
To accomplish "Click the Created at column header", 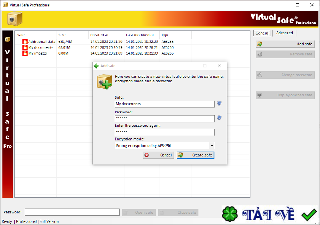I will [106, 35].
